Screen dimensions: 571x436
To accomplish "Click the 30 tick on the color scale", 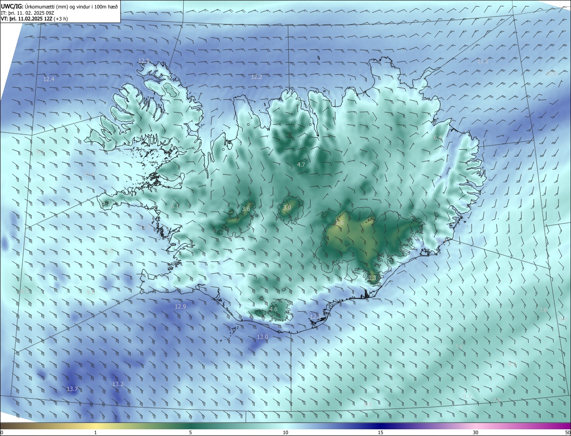I will [x=476, y=432].
